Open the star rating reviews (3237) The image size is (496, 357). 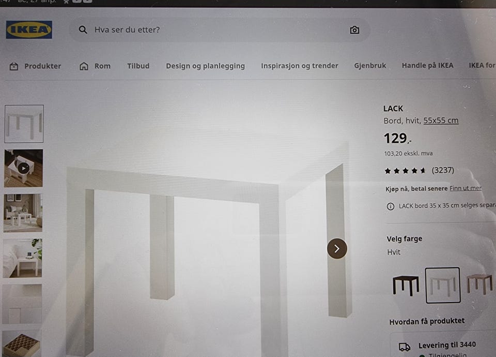(x=419, y=170)
